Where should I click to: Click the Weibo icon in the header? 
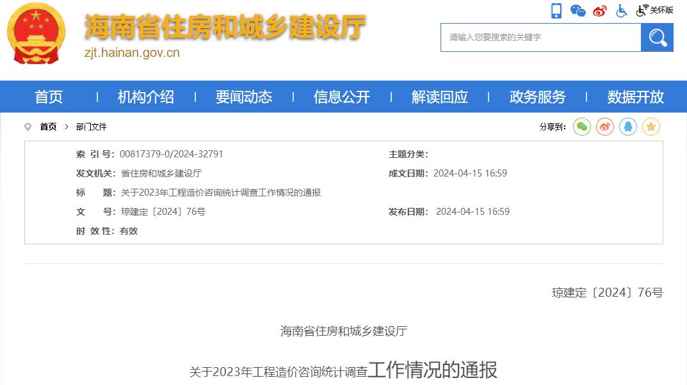coord(599,10)
